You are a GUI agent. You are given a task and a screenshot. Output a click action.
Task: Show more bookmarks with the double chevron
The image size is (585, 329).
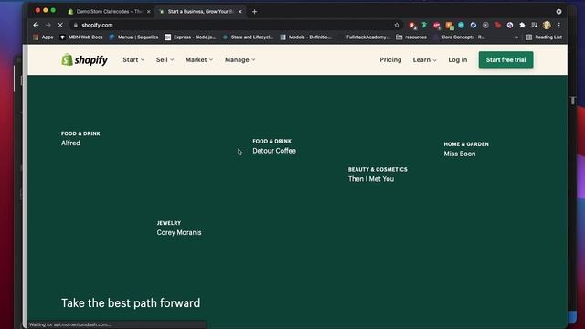coord(516,37)
